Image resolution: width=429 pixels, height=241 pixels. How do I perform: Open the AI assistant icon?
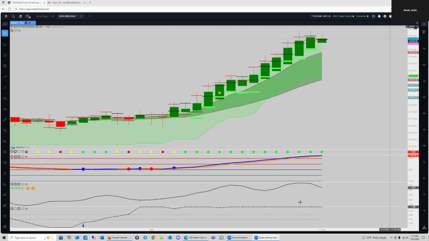click(x=28, y=16)
